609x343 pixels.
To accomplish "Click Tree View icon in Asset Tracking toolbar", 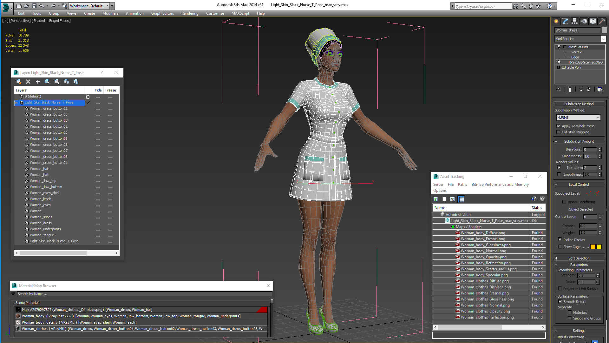I will (x=453, y=199).
